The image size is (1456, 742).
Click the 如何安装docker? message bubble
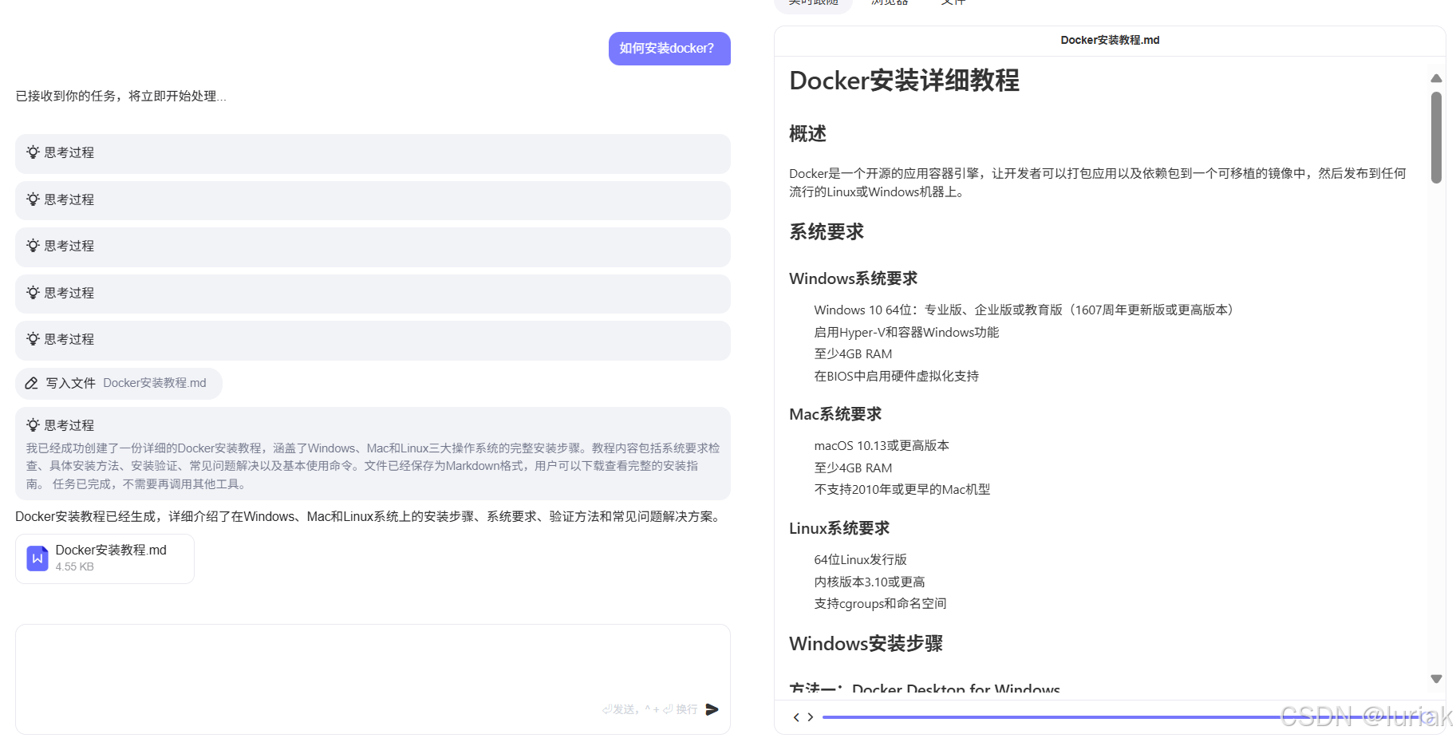coord(669,49)
